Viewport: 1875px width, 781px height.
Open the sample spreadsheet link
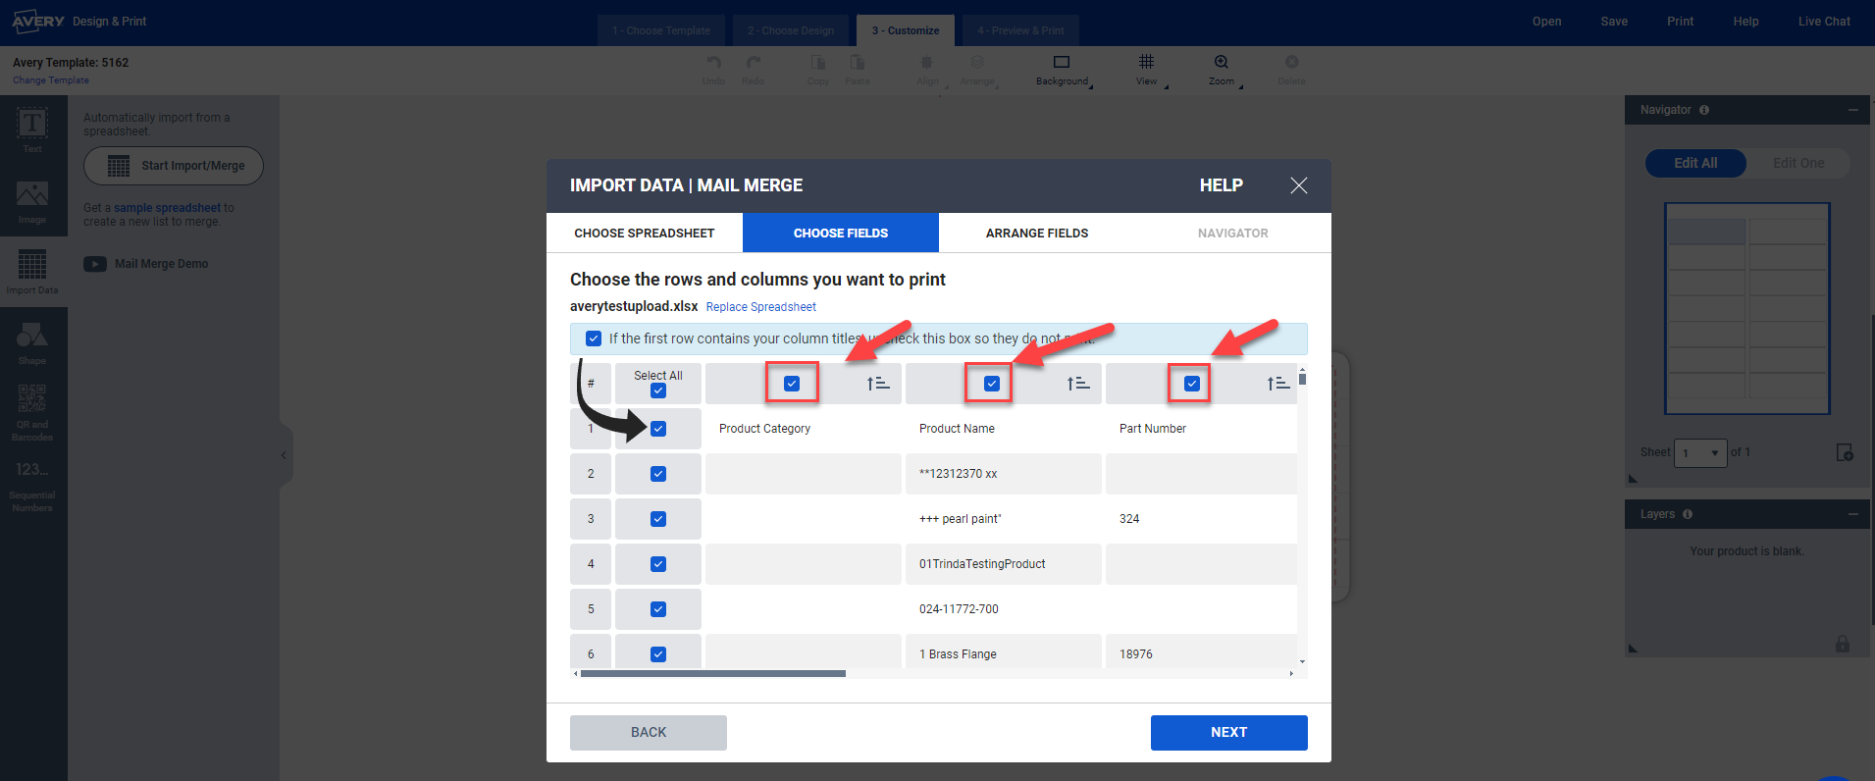point(167,208)
